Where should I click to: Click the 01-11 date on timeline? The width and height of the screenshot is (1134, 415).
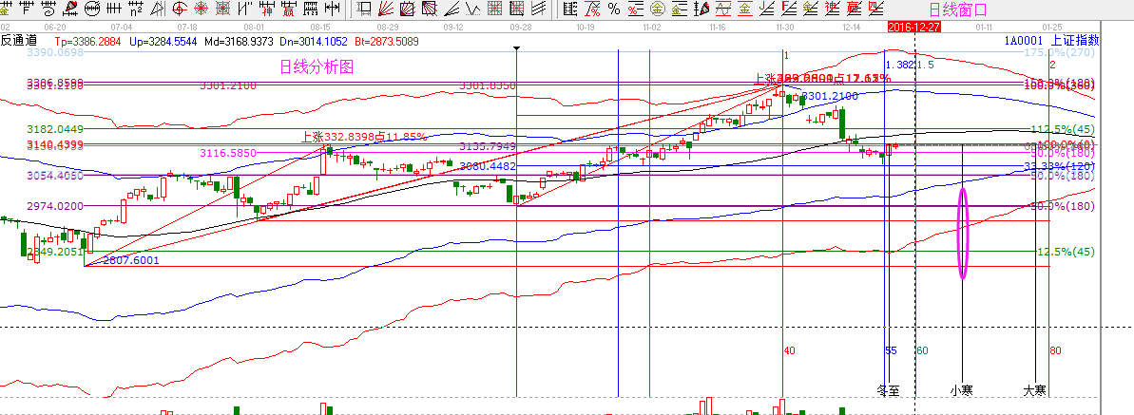point(985,26)
